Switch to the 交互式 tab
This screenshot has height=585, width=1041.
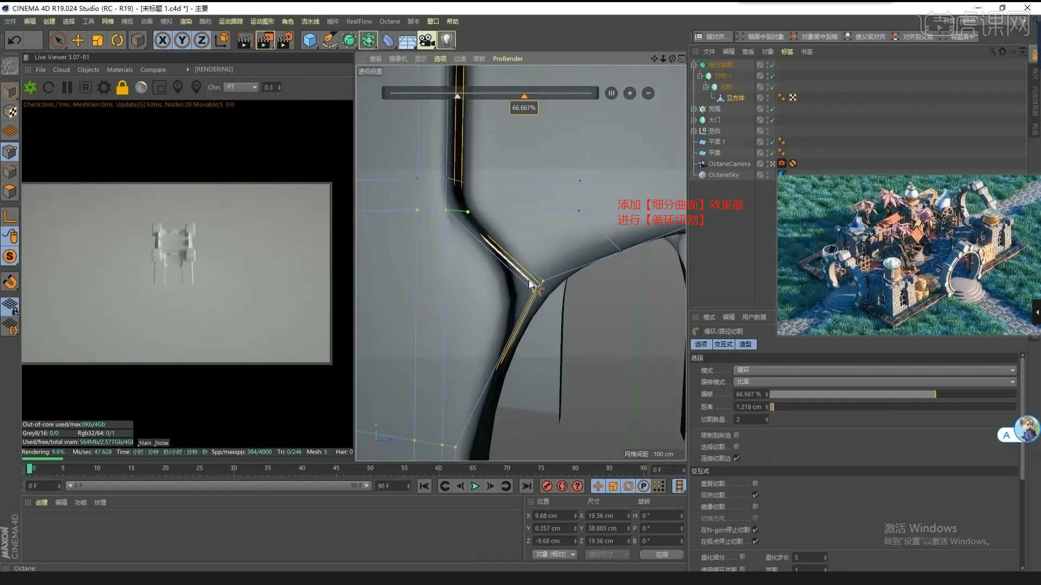point(723,344)
